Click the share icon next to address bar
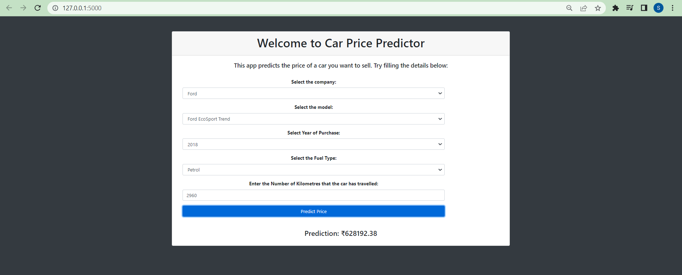The image size is (682, 275). [583, 8]
